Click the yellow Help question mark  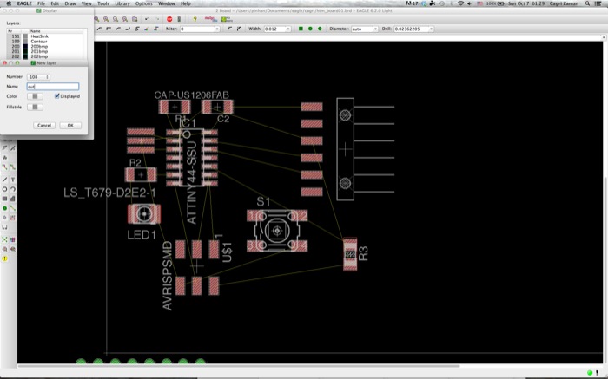(195, 19)
